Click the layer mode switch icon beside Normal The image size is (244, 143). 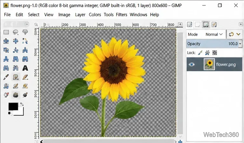click(231, 34)
